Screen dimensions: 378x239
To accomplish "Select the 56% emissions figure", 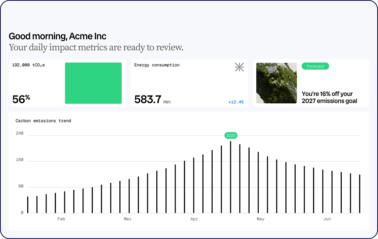I will coord(21,99).
